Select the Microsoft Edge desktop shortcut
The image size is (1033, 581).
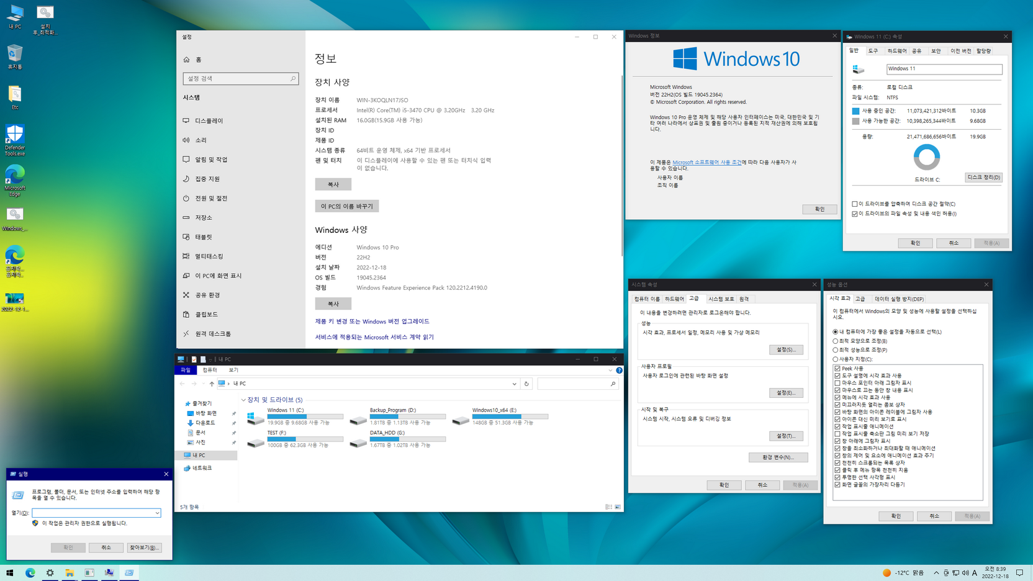[15, 181]
